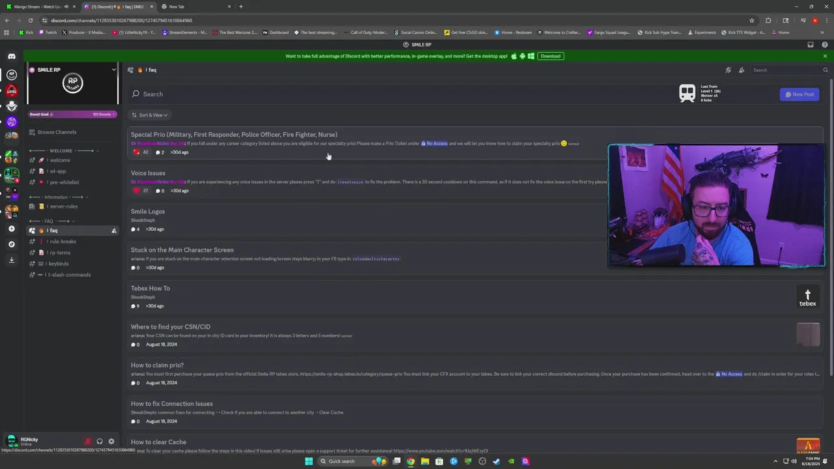The width and height of the screenshot is (834, 469).
Task: Open the pre-whitelist channel
Action: pos(72,182)
